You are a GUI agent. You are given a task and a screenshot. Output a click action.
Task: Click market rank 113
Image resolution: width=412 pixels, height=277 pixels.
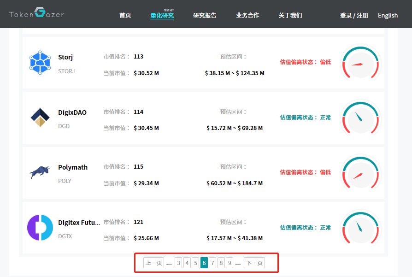pos(138,57)
